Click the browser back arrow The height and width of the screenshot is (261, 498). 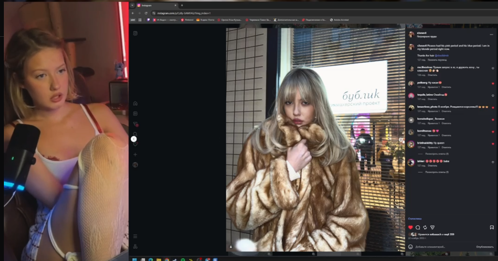coord(133,14)
